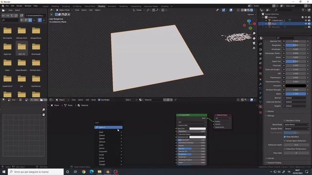The image size is (312, 175).
Task: Open the Render properties tab icon
Action: click(260, 50)
